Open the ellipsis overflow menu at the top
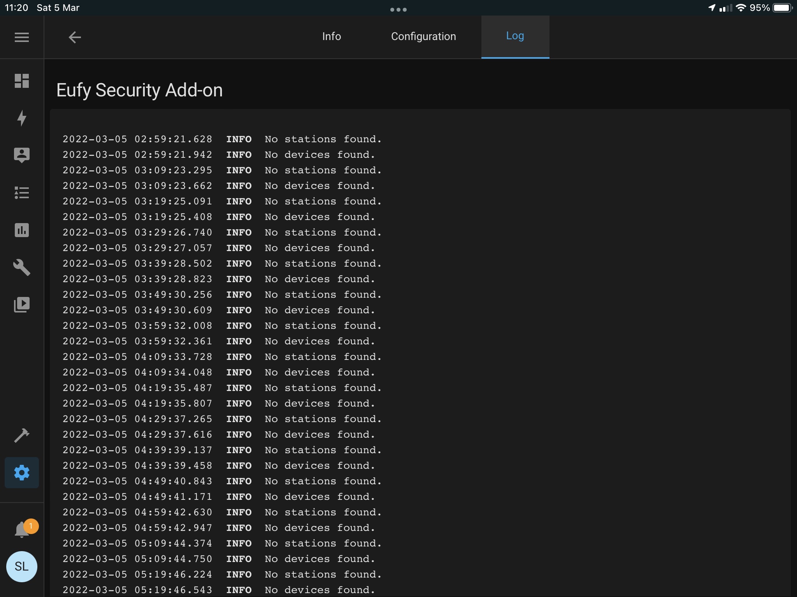This screenshot has height=597, width=797. tap(399, 9)
